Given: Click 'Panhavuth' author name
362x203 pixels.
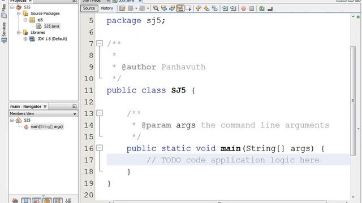Looking at the screenshot, I should click(183, 67).
